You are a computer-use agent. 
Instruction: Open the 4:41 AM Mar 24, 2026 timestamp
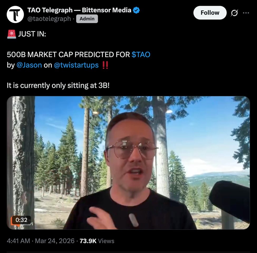pos(41,241)
